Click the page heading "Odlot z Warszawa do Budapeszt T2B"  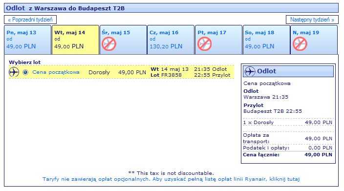click(65, 8)
